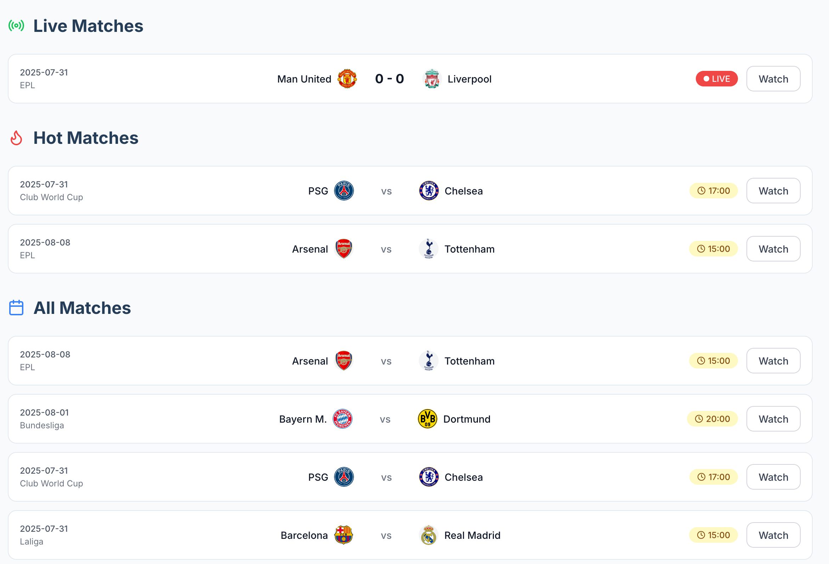The image size is (829, 564).
Task: Click the Liverpool club crest
Action: [432, 79]
